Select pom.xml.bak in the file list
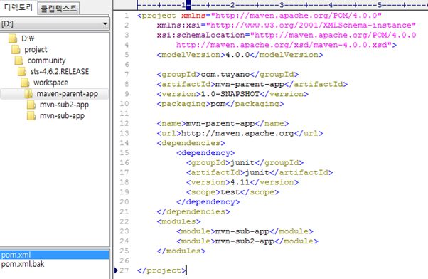This screenshot has height=279, width=428. tap(23, 264)
